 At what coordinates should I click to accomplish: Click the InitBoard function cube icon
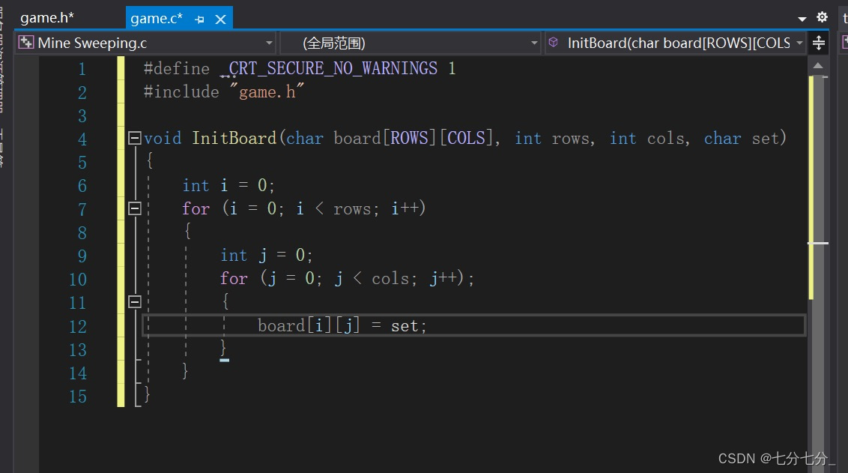tap(554, 42)
